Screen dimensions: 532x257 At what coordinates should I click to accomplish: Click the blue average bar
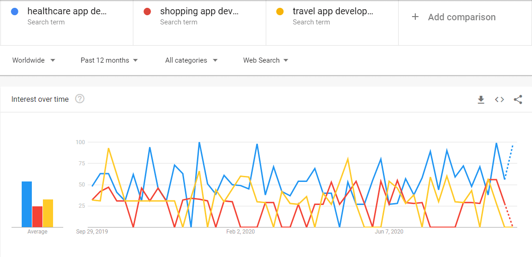click(x=27, y=204)
